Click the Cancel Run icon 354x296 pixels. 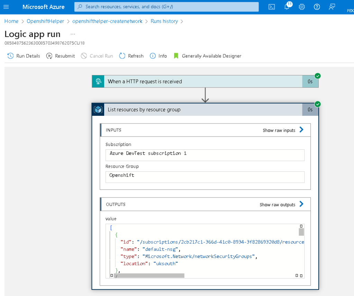pos(84,56)
